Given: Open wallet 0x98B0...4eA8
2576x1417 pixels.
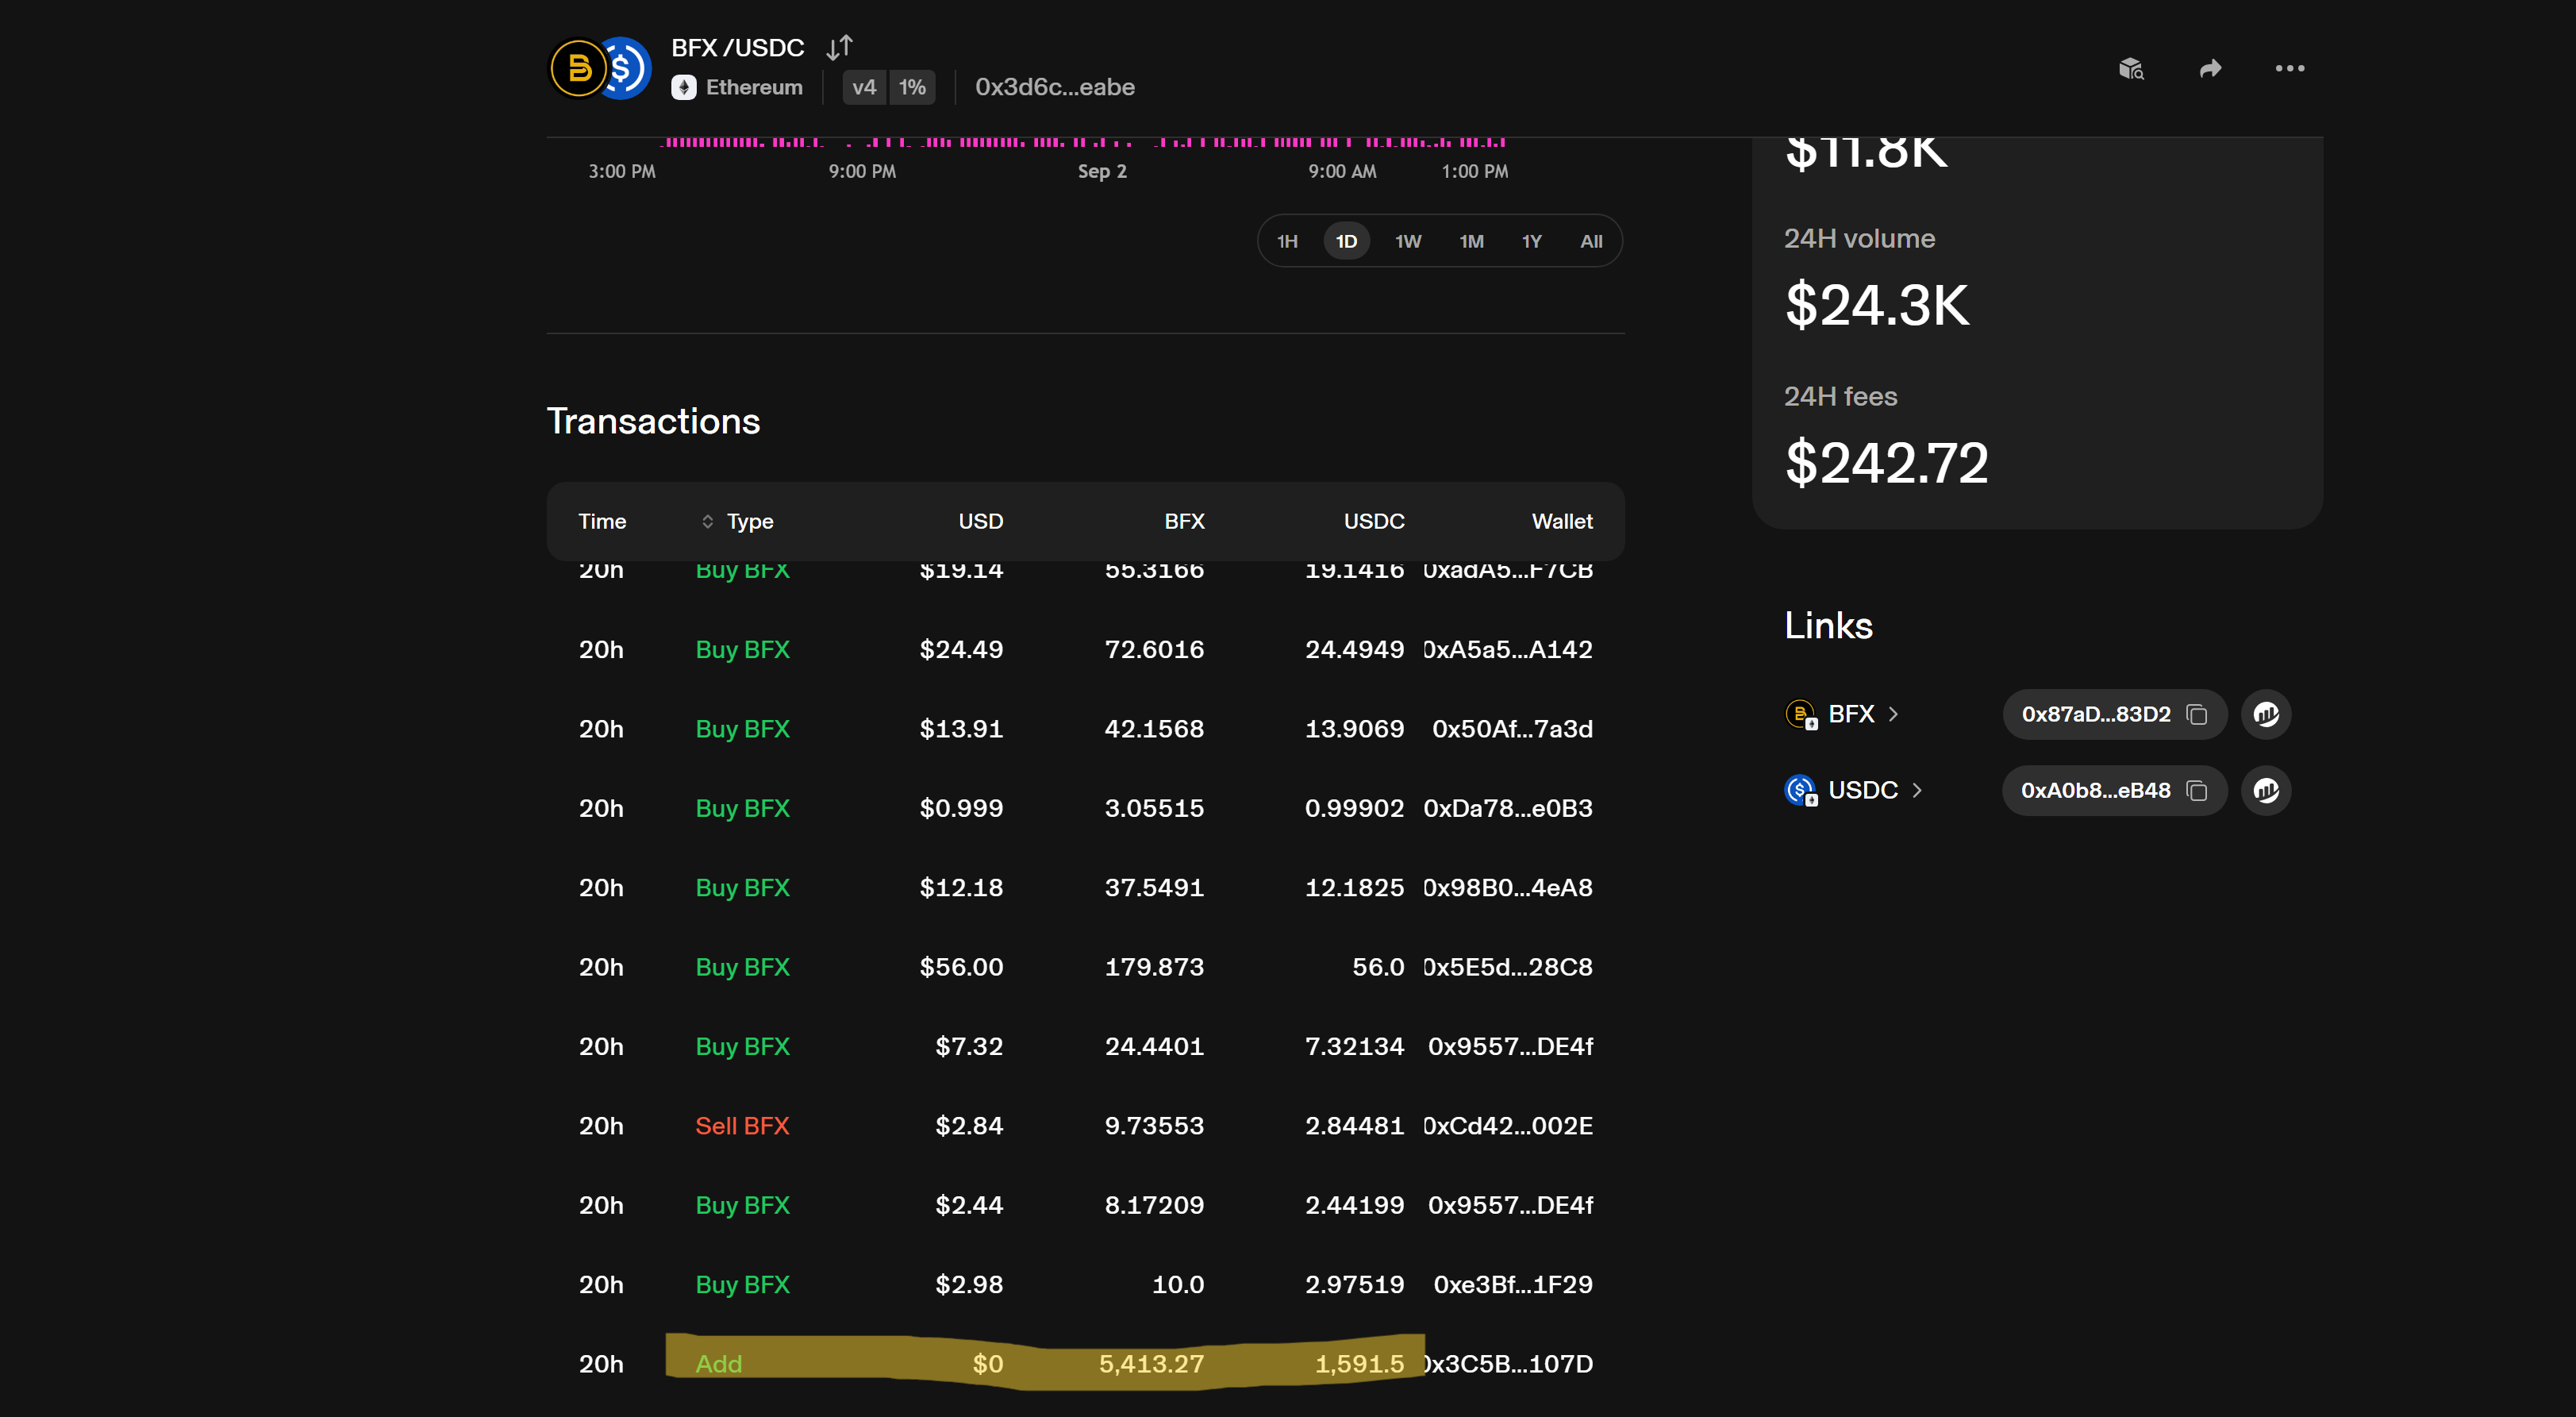Looking at the screenshot, I should (x=1507, y=888).
